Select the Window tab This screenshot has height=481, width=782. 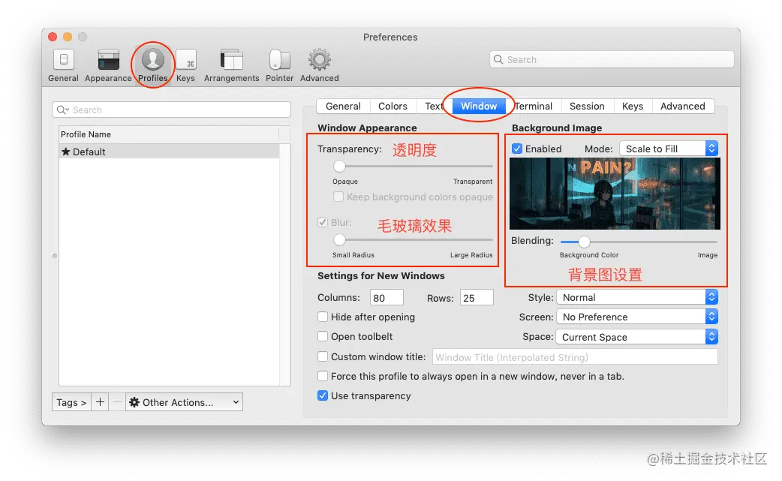pyautogui.click(x=479, y=106)
